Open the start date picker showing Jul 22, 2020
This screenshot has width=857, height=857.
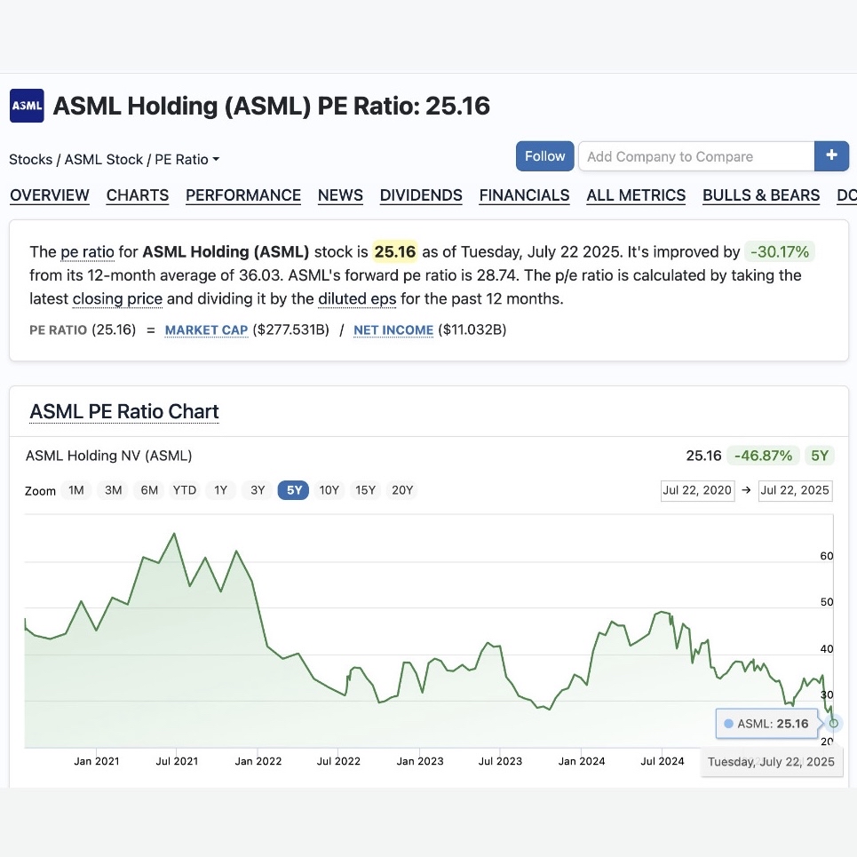697,490
